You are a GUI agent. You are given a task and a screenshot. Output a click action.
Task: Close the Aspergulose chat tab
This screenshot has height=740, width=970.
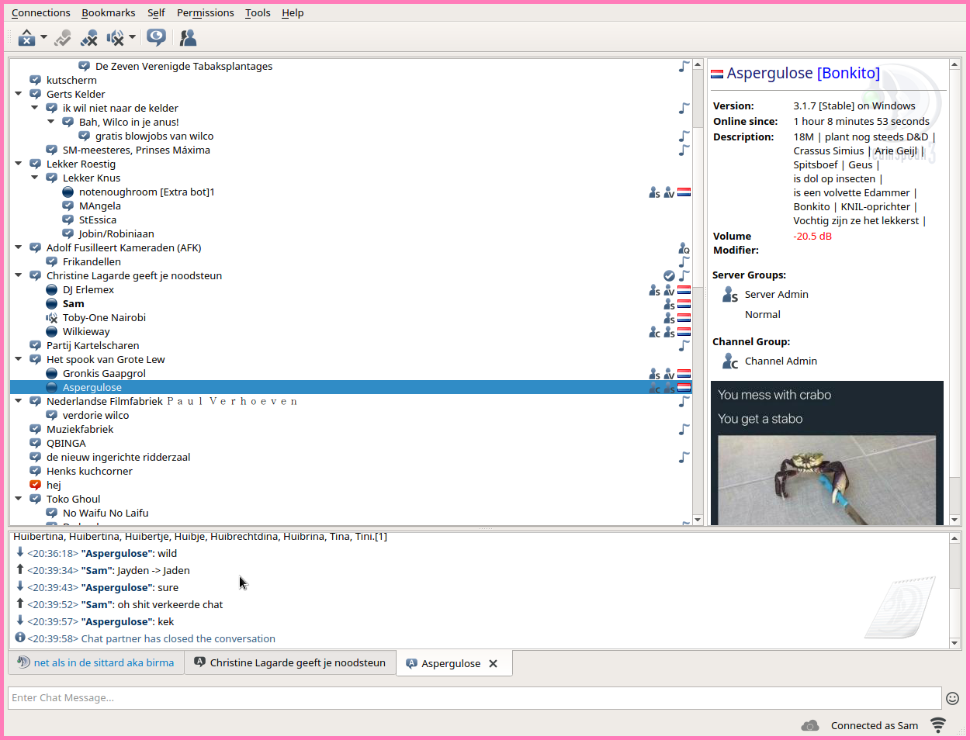493,664
